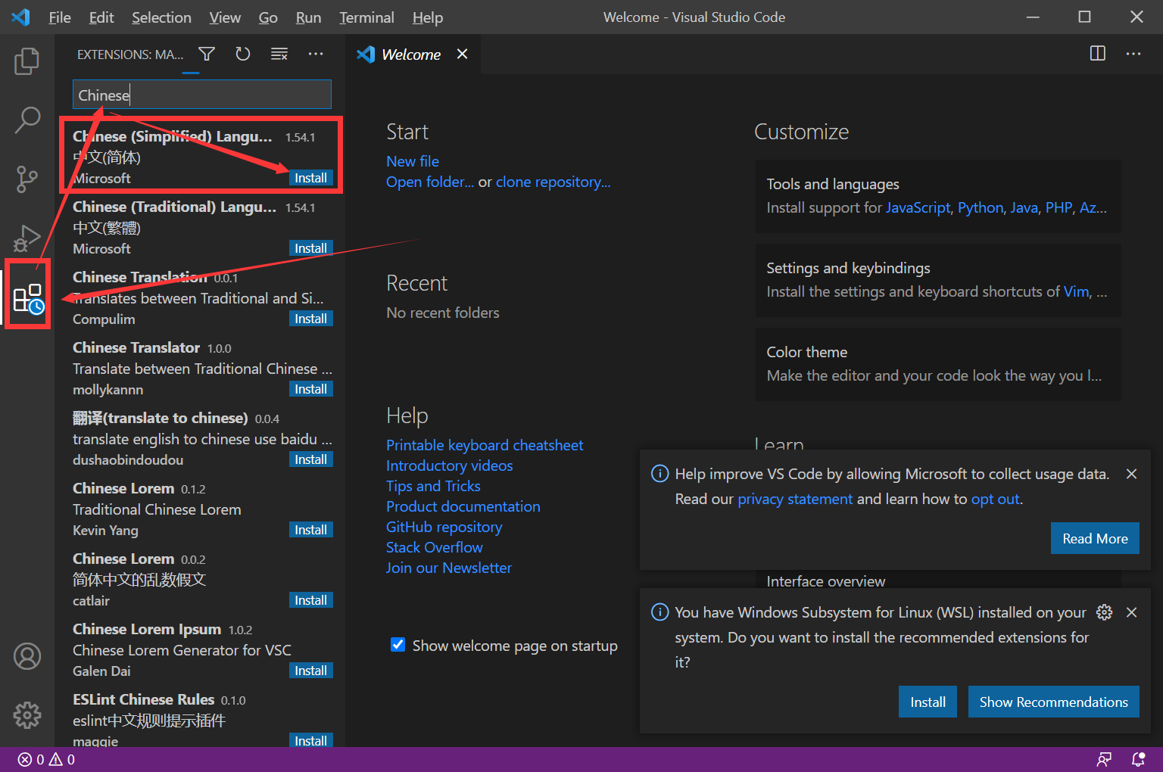This screenshot has width=1163, height=772.
Task: Click Show Recommendations button
Action: 1053,702
